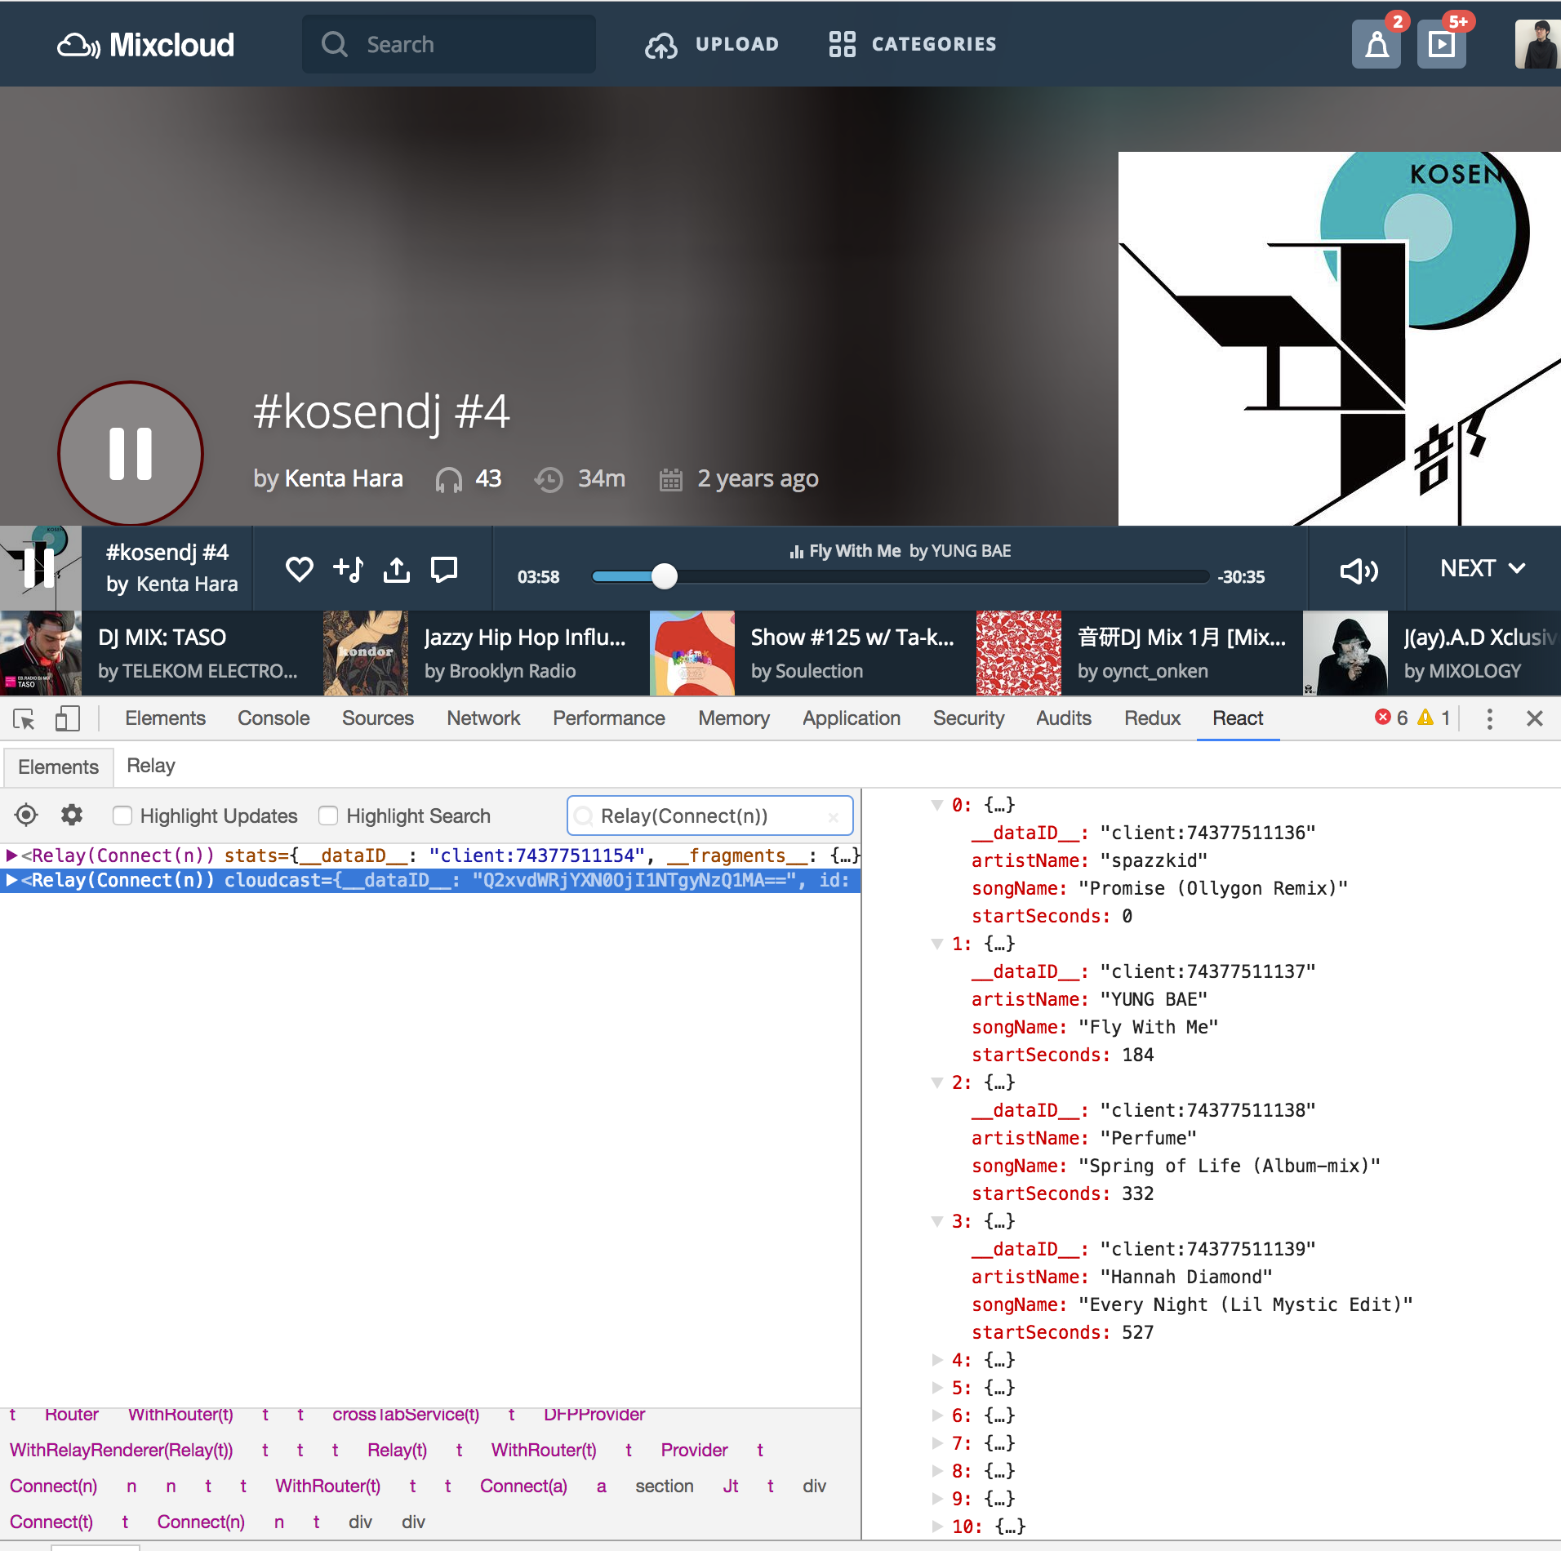Open the new shows play icon
The height and width of the screenshot is (1551, 1561).
pyautogui.click(x=1441, y=44)
